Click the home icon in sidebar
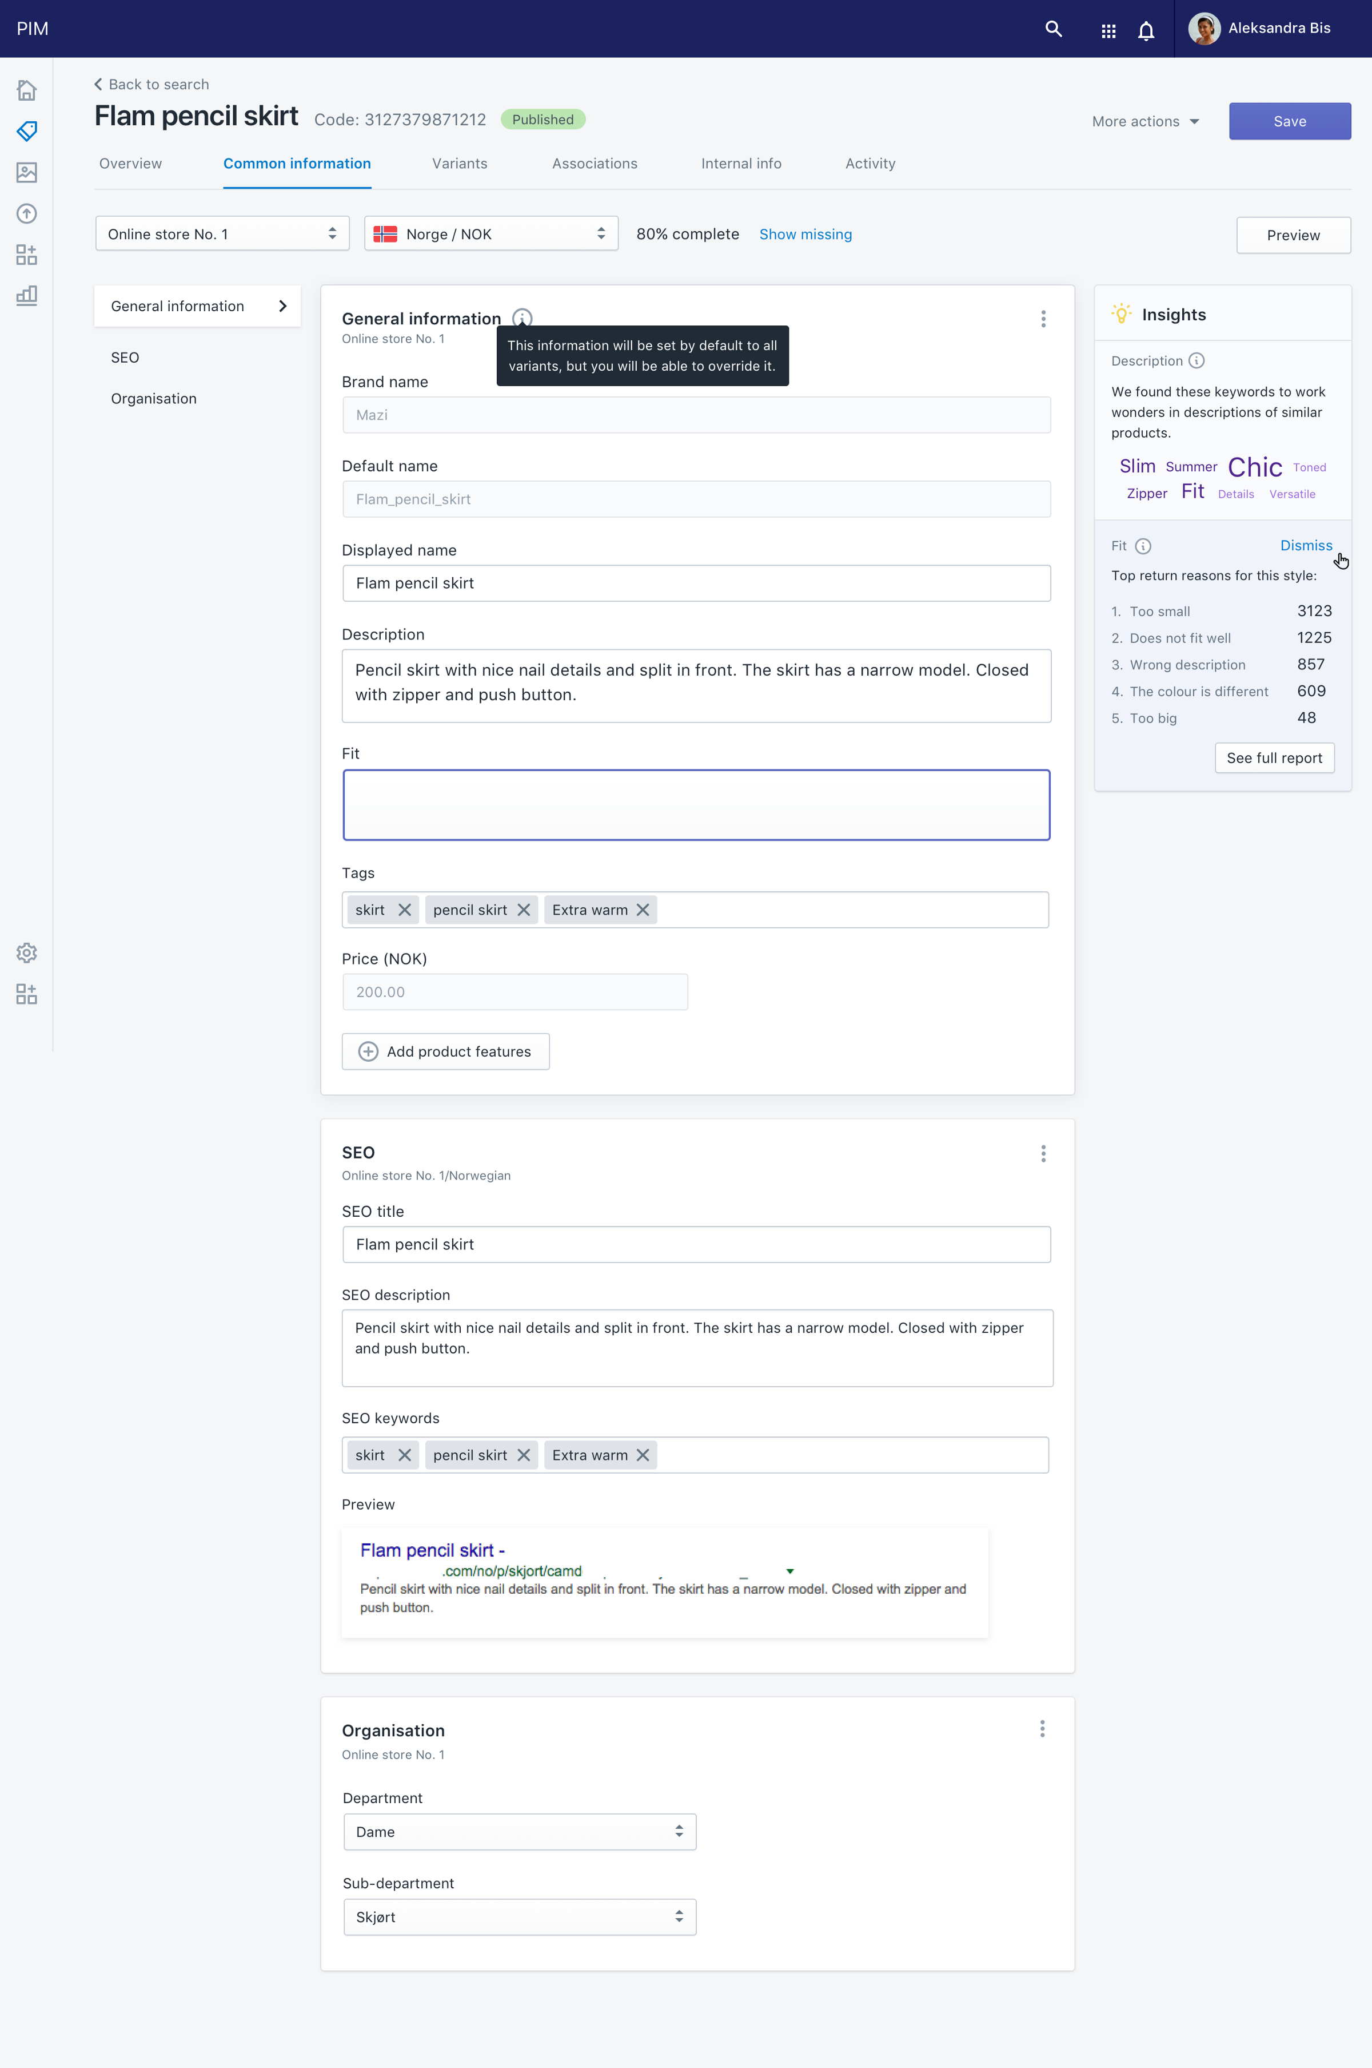This screenshot has width=1372, height=2068. [26, 90]
